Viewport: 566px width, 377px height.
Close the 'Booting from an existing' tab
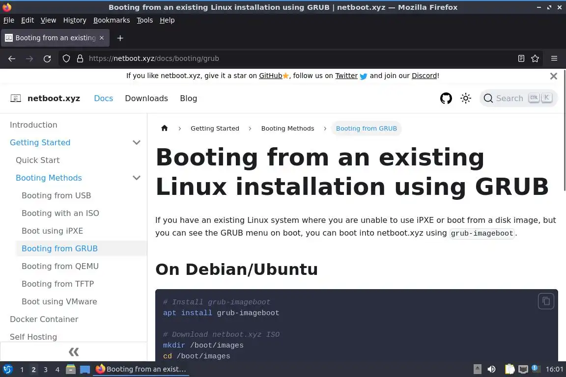point(102,38)
